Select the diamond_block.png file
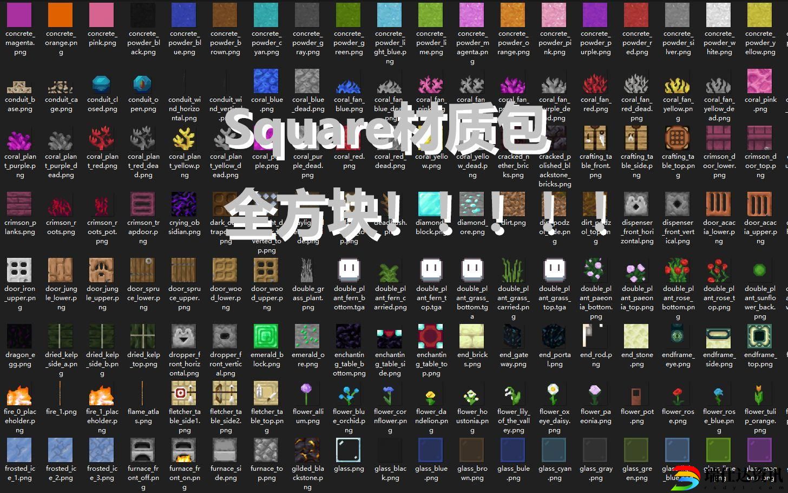Image resolution: width=788 pixels, height=493 pixels. (x=431, y=204)
